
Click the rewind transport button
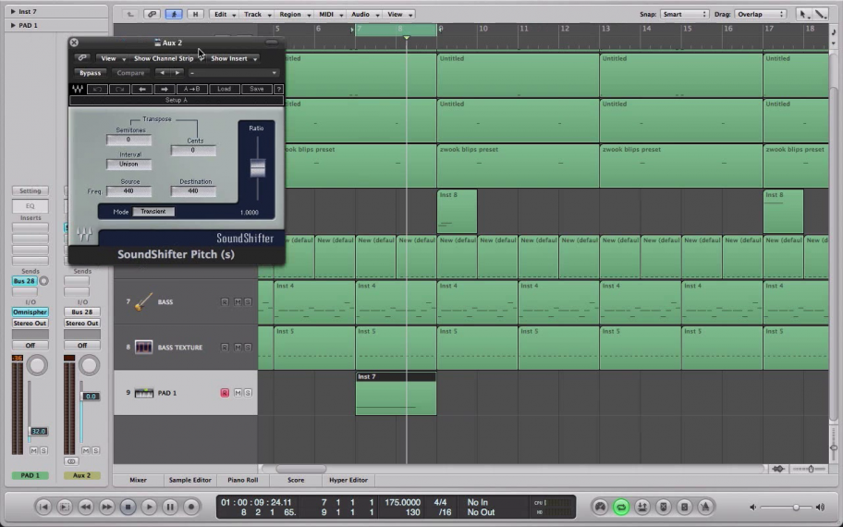tap(85, 507)
